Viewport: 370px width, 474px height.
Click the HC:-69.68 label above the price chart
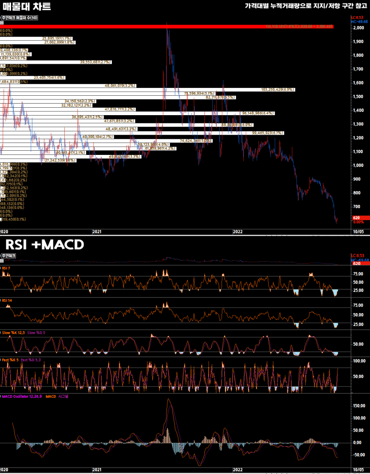(360, 22)
